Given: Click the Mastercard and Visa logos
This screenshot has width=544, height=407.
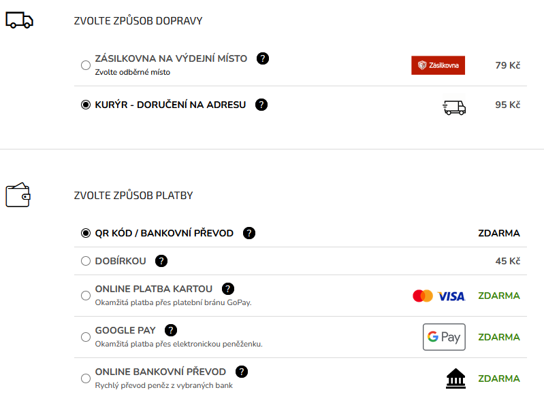Looking at the screenshot, I should tap(438, 296).
